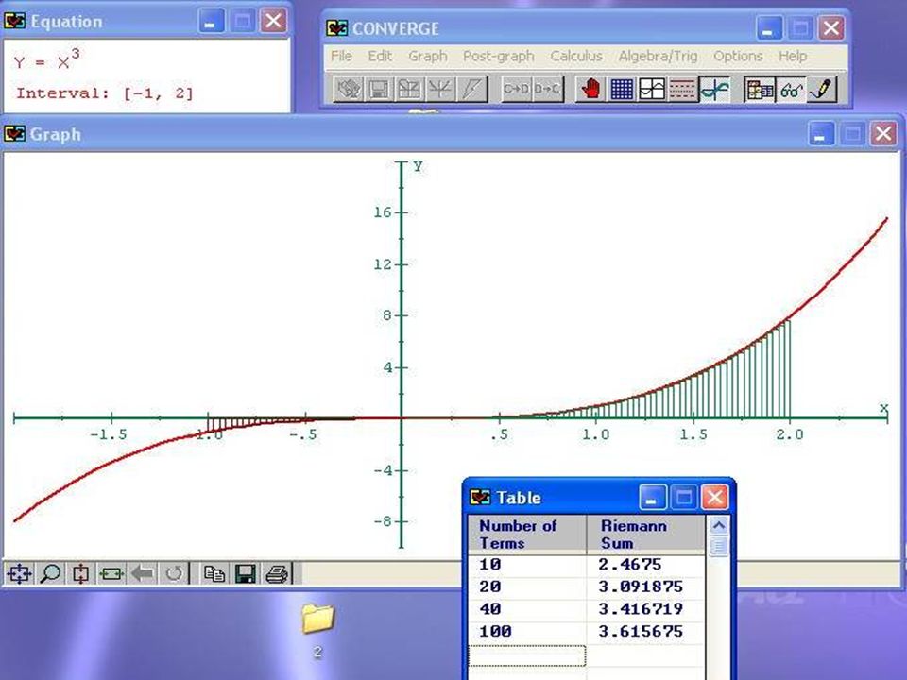Image resolution: width=907 pixels, height=680 pixels.
Task: Open the Post-graph menu
Action: (x=499, y=56)
